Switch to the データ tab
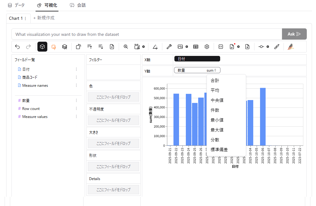Screen dimensions: 316x206 click(x=16, y=5)
